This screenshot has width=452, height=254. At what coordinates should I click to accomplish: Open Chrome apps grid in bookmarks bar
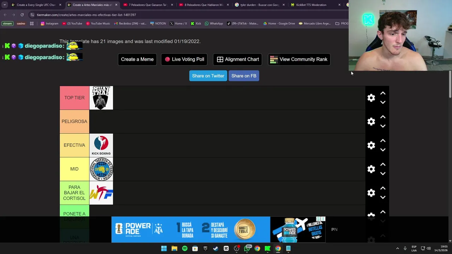pyautogui.click(x=32, y=24)
